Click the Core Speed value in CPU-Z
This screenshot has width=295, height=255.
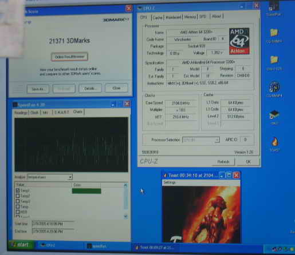180,103
